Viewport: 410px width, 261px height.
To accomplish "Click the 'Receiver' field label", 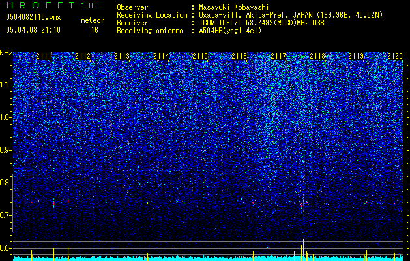I will [x=132, y=23].
